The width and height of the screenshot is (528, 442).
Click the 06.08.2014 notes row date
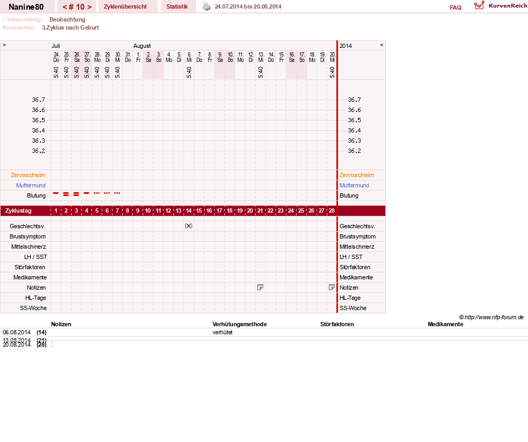(17, 332)
